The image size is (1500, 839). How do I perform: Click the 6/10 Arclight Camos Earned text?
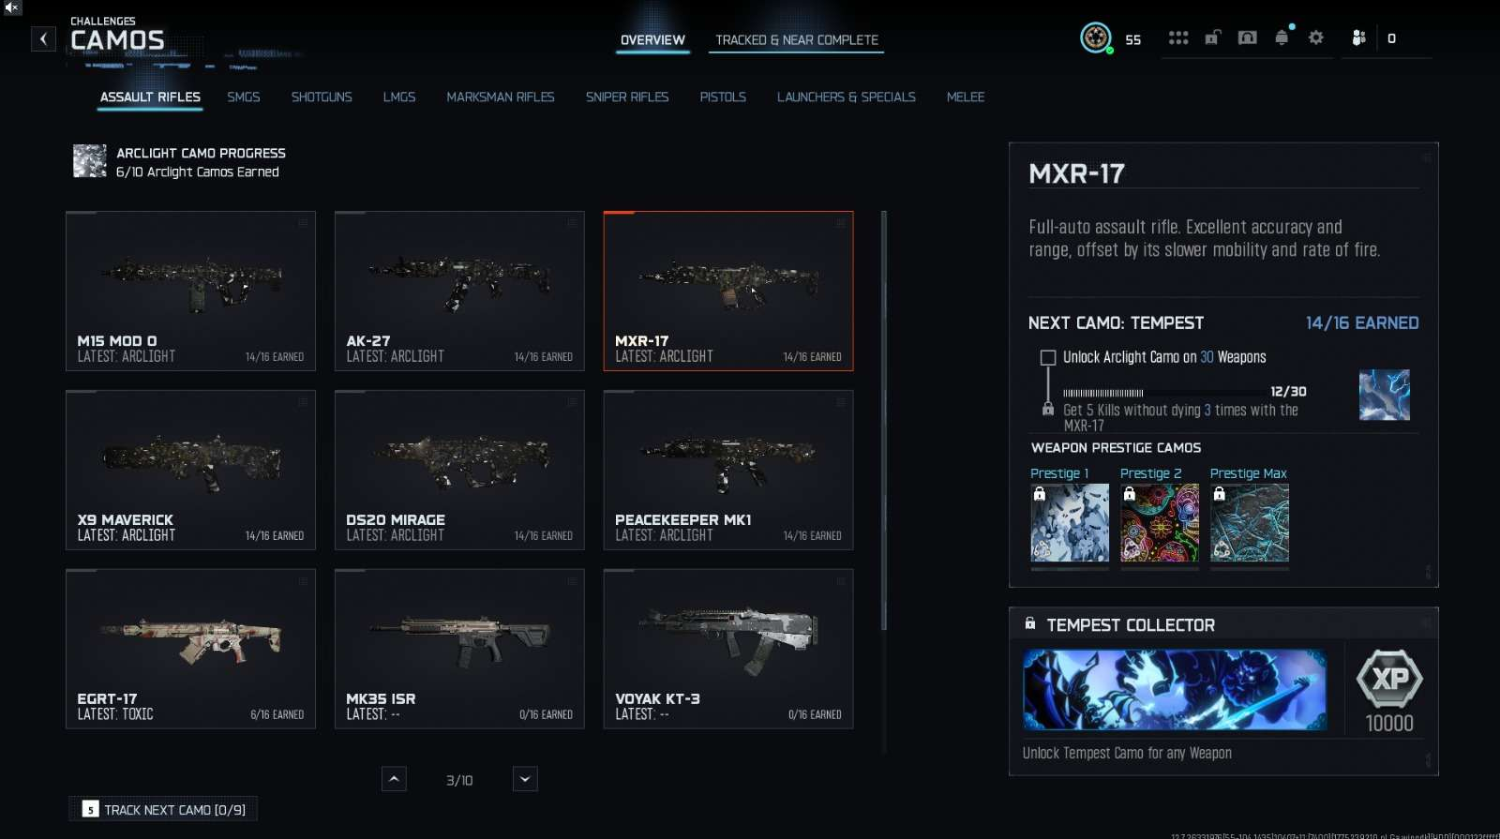pos(198,172)
